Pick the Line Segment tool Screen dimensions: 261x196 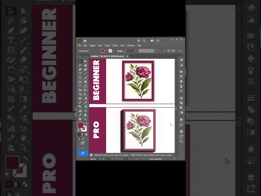click(85, 73)
